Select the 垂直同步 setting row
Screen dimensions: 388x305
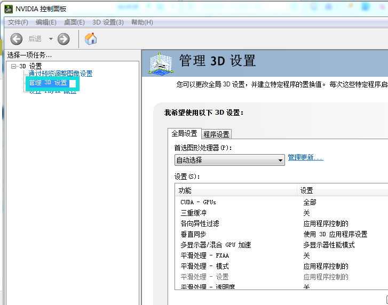(x=282, y=234)
